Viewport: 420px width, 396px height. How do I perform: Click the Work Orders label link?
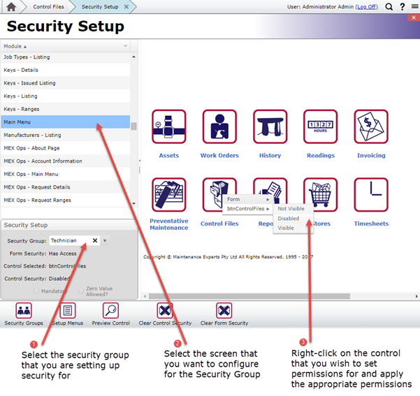[219, 155]
